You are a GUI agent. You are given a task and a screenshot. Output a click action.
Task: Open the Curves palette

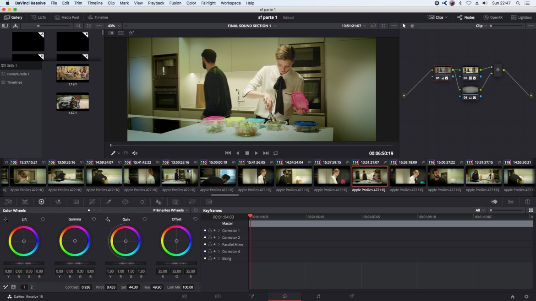click(x=92, y=202)
